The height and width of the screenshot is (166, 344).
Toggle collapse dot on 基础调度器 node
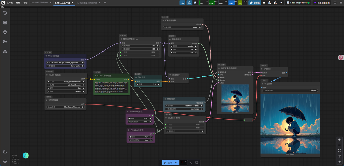tap(170, 39)
